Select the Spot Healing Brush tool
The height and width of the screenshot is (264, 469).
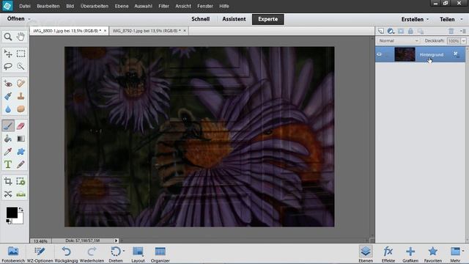[x=21, y=84]
